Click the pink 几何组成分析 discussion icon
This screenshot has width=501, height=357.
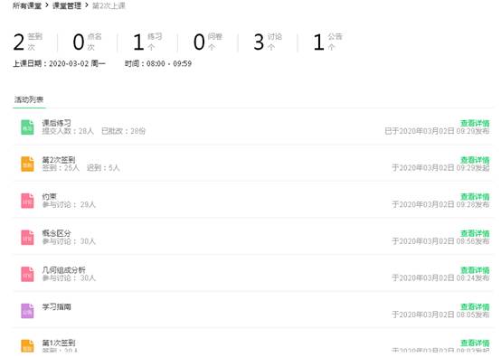point(27,274)
